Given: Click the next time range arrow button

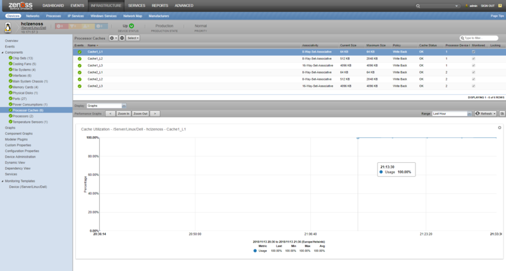Looking at the screenshot, I should pos(155,114).
